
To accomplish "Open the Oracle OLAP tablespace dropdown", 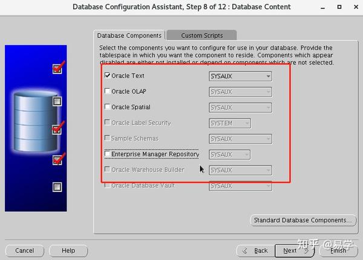I will 241,92.
